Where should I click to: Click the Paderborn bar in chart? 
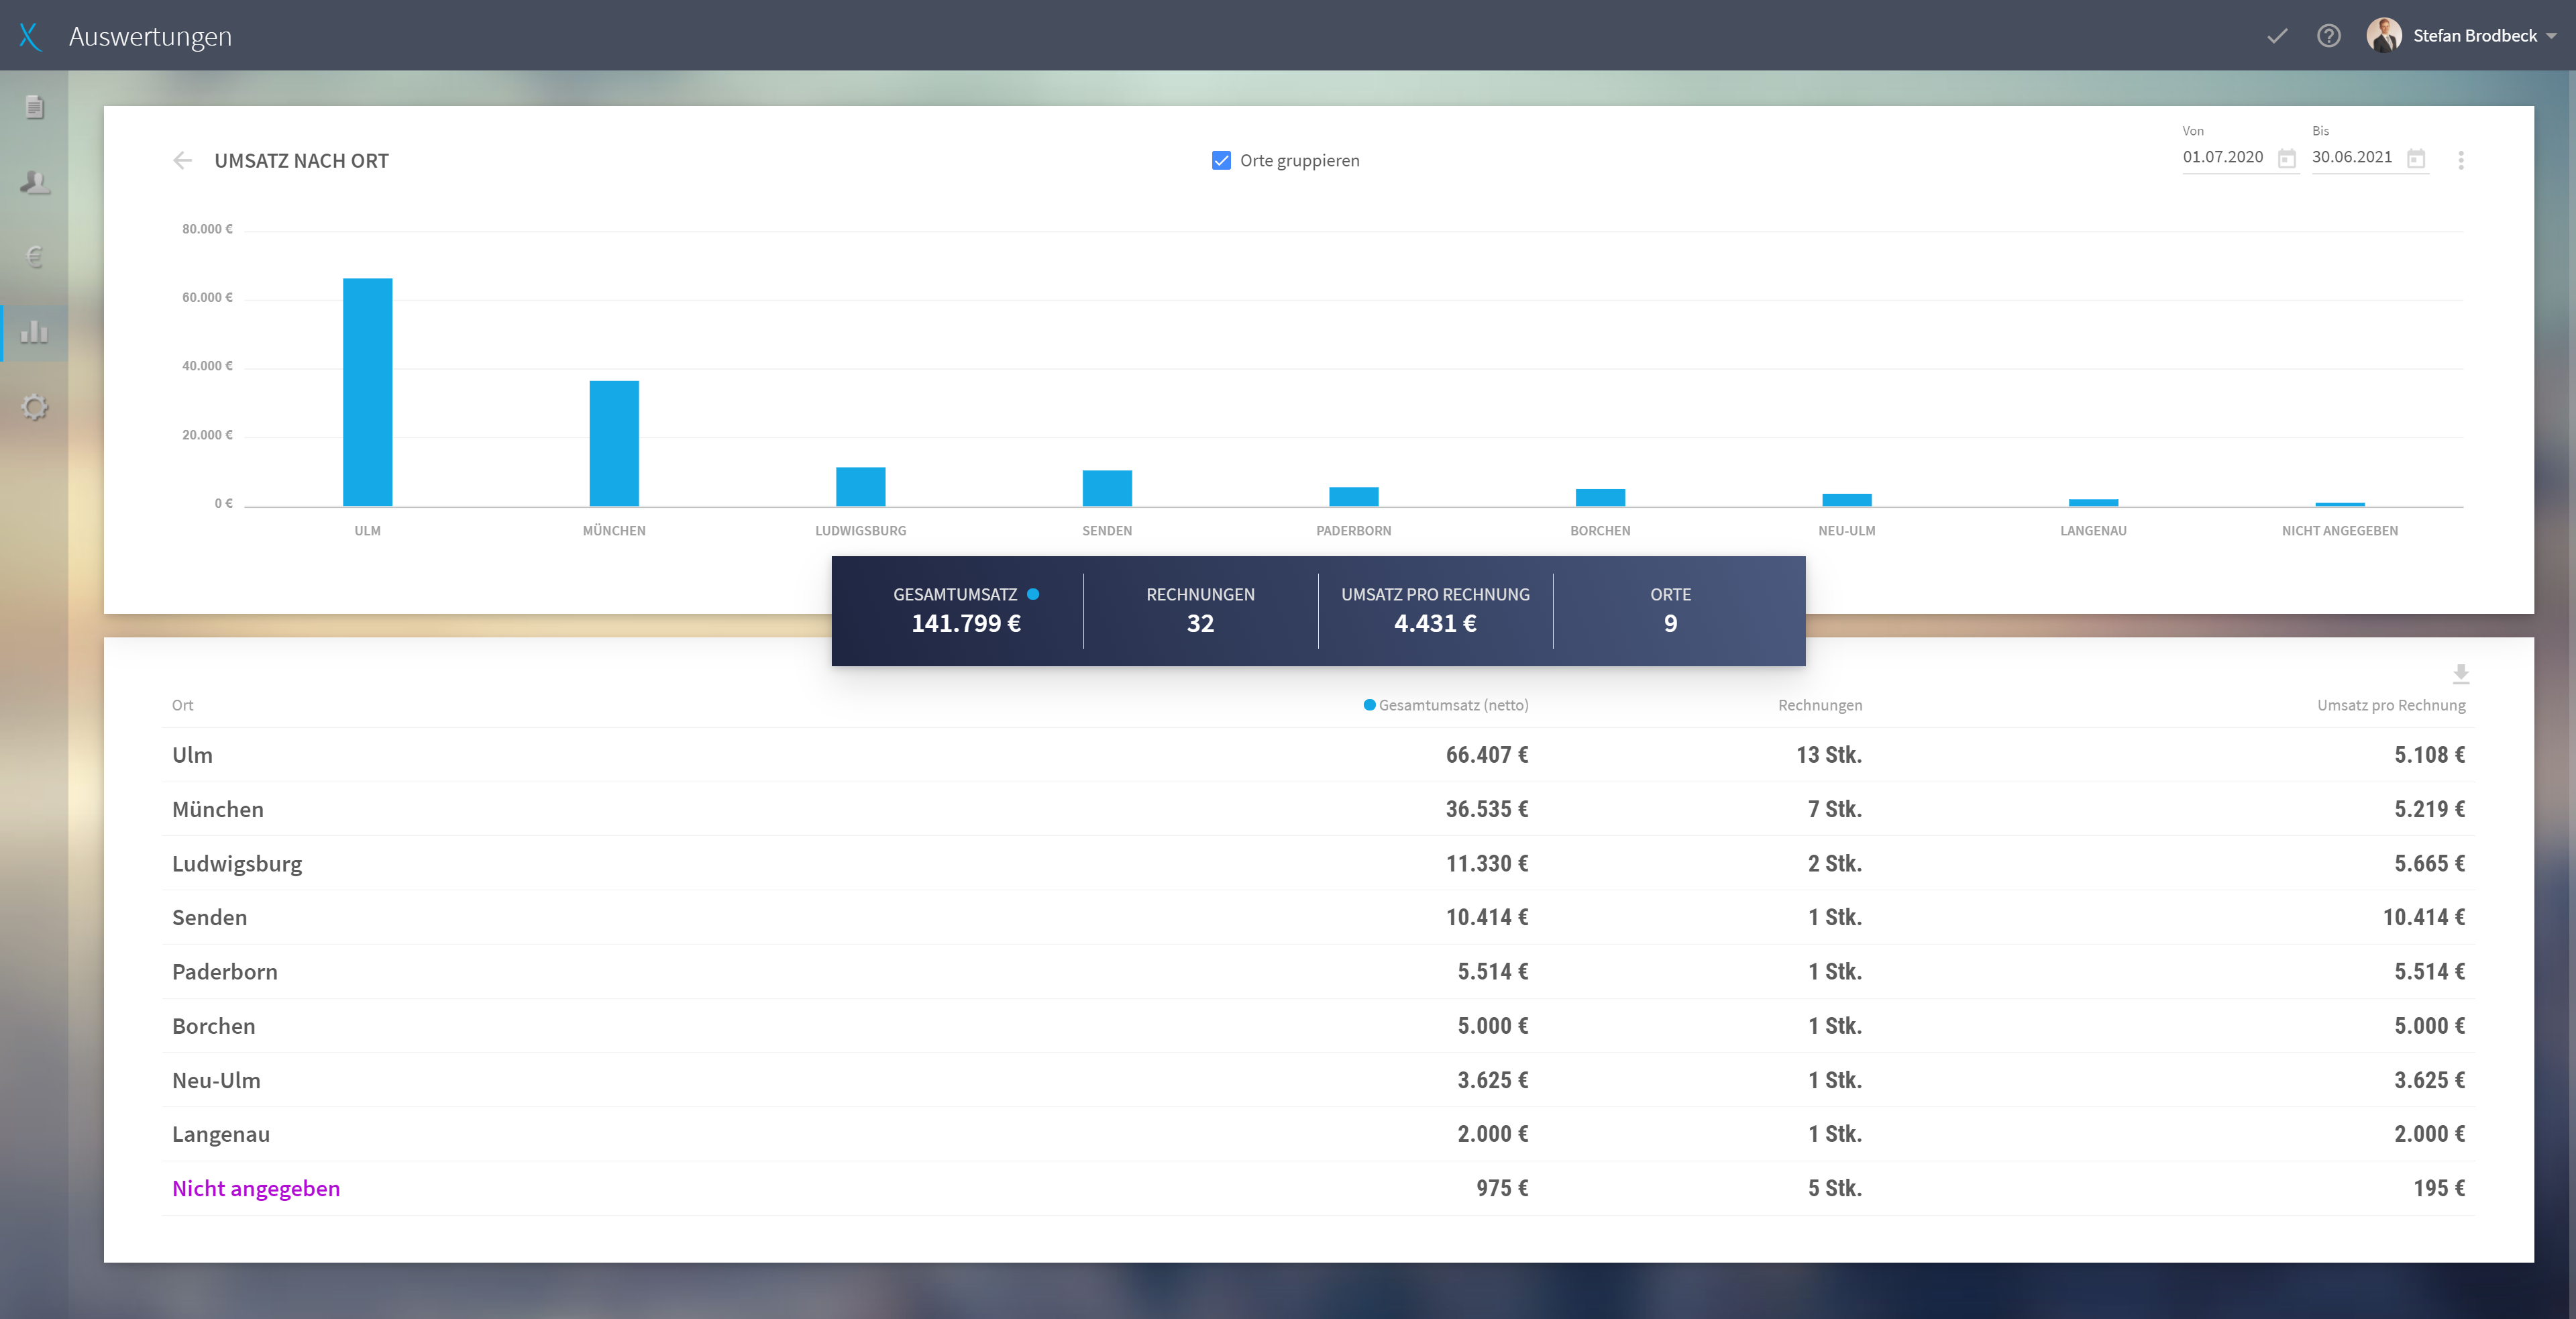[1353, 496]
